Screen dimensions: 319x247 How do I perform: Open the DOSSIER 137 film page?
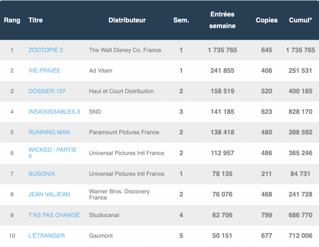(47, 91)
